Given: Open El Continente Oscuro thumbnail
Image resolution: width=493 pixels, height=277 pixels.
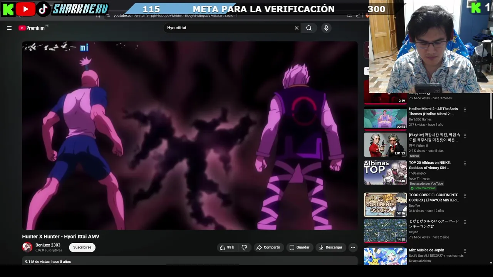Looking at the screenshot, I should point(385,205).
